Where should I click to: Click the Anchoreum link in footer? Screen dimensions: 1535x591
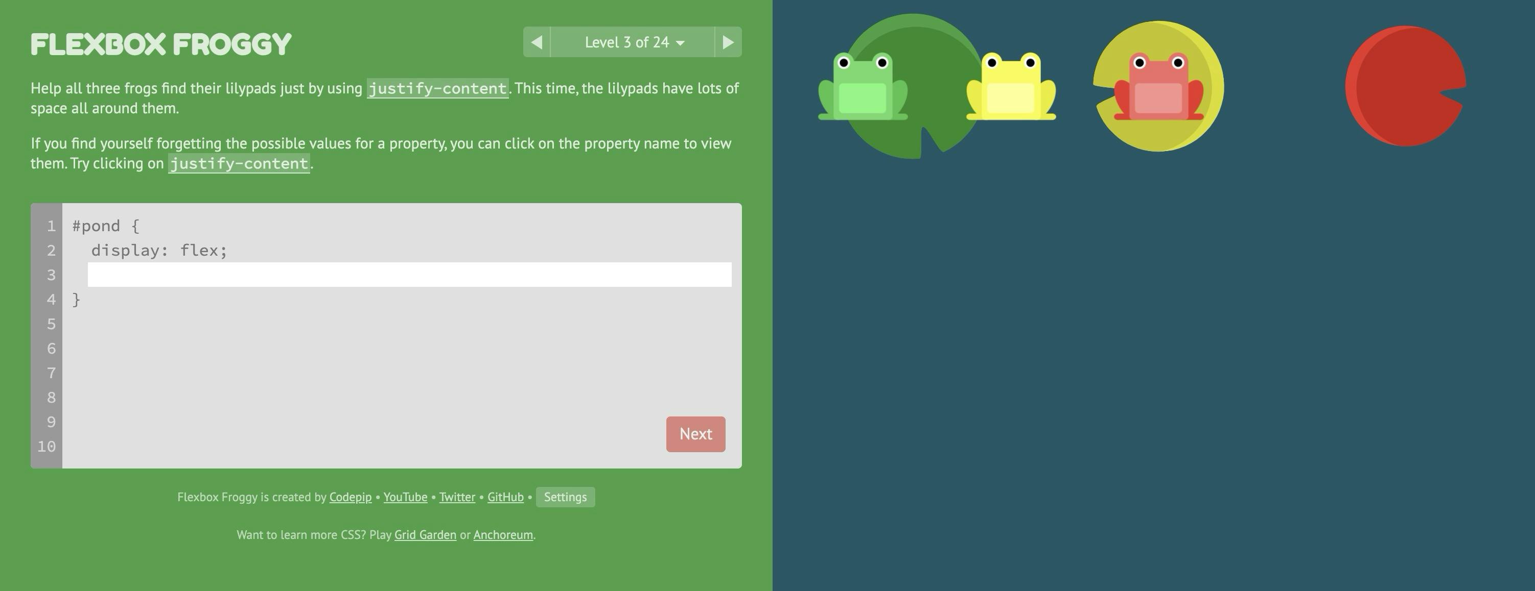[x=503, y=534]
